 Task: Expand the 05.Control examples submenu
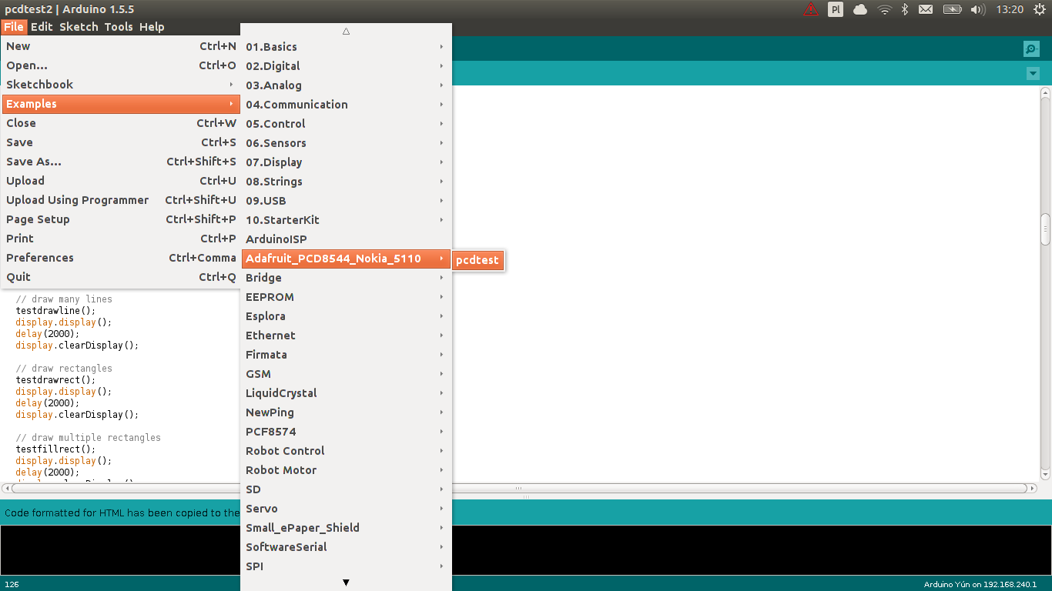tap(346, 124)
